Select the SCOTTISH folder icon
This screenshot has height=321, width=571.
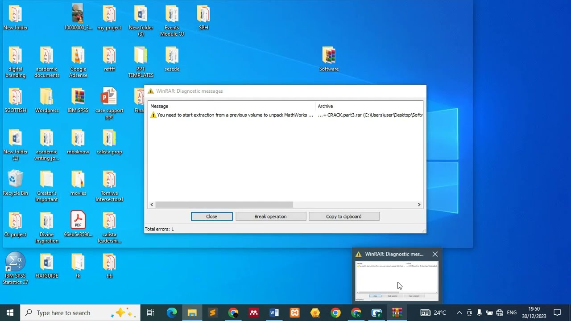(x=15, y=101)
